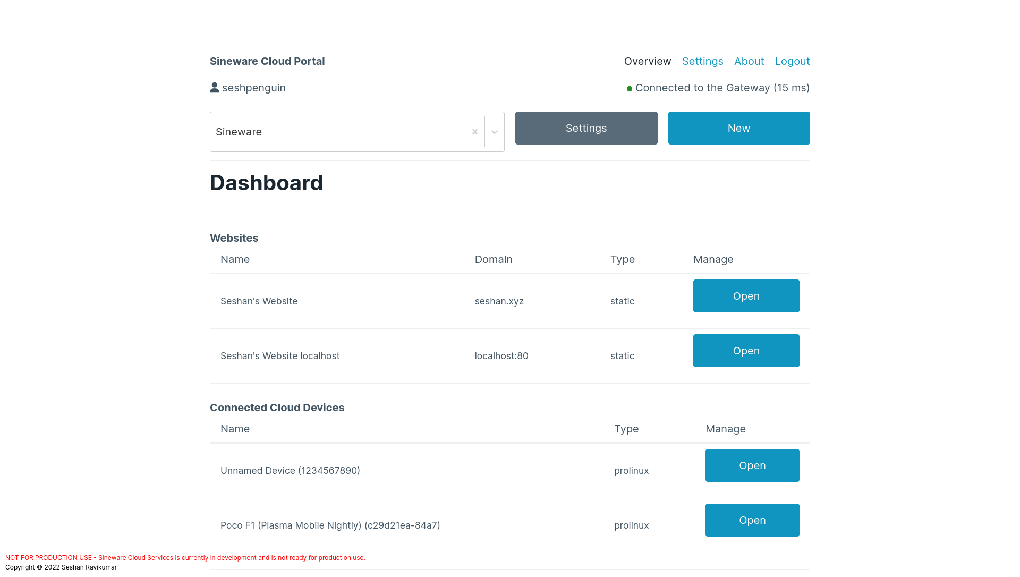This screenshot has width=1020, height=577.
Task: Click the Connected to the Gateway status text
Action: point(722,88)
